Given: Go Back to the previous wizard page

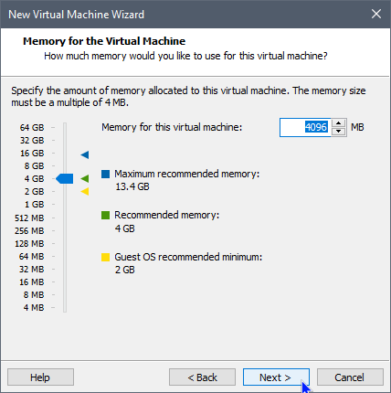Looking at the screenshot, I should point(202,377).
